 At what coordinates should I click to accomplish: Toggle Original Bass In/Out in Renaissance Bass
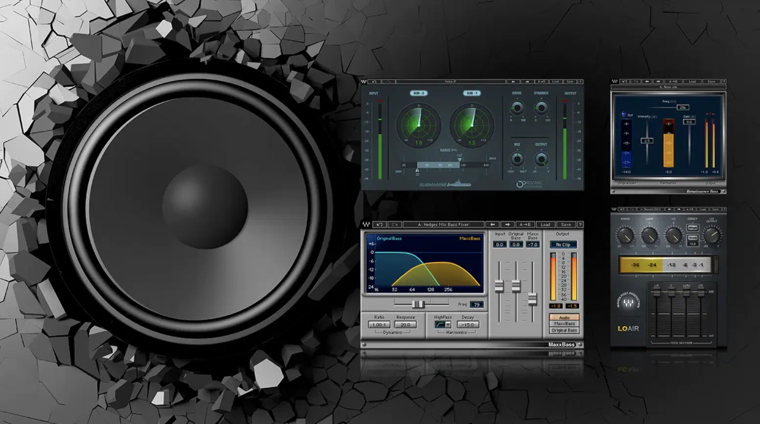[623, 115]
